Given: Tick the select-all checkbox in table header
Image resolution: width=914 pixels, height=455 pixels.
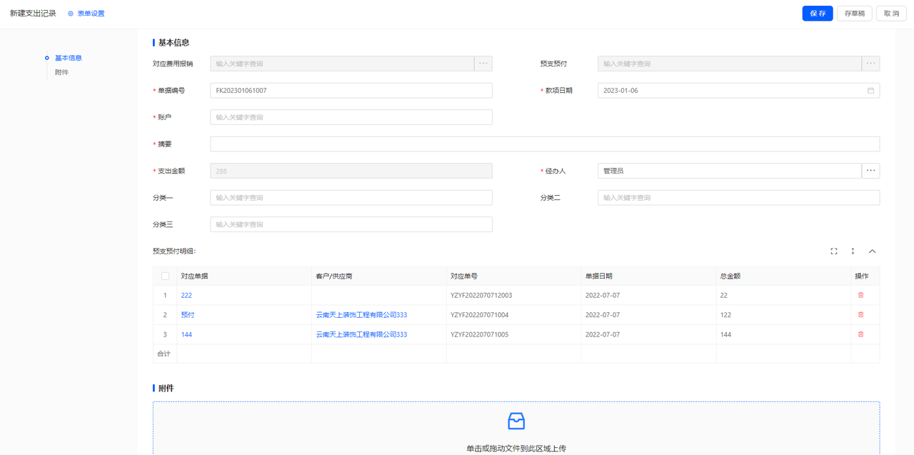Looking at the screenshot, I should [x=165, y=276].
